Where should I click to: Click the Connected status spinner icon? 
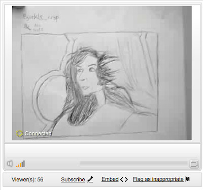pyautogui.click(x=19, y=133)
